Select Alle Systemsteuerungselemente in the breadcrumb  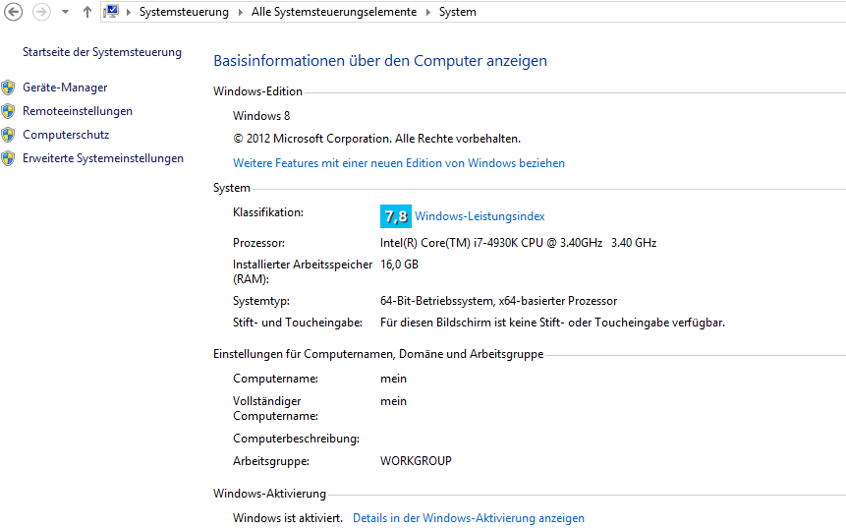[x=334, y=12]
